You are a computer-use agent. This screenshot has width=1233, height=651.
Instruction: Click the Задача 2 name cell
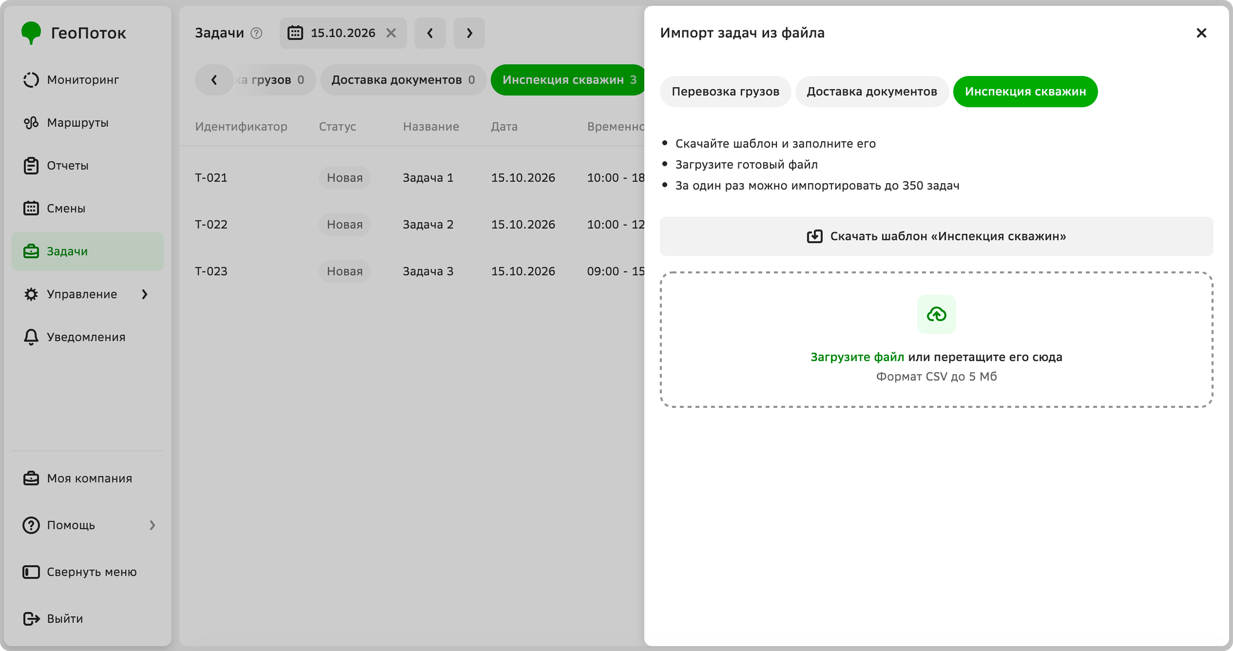click(428, 224)
